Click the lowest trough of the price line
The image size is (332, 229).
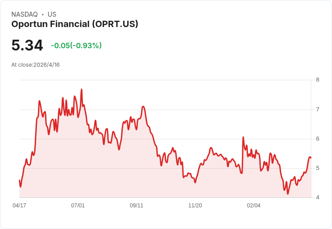(288, 194)
